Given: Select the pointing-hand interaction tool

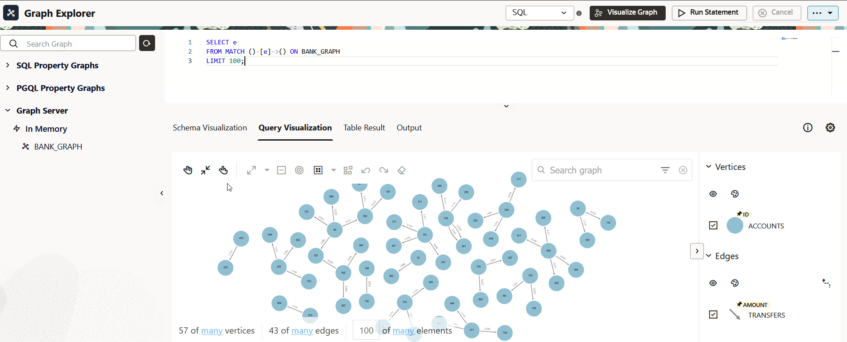Looking at the screenshot, I should 223,170.
